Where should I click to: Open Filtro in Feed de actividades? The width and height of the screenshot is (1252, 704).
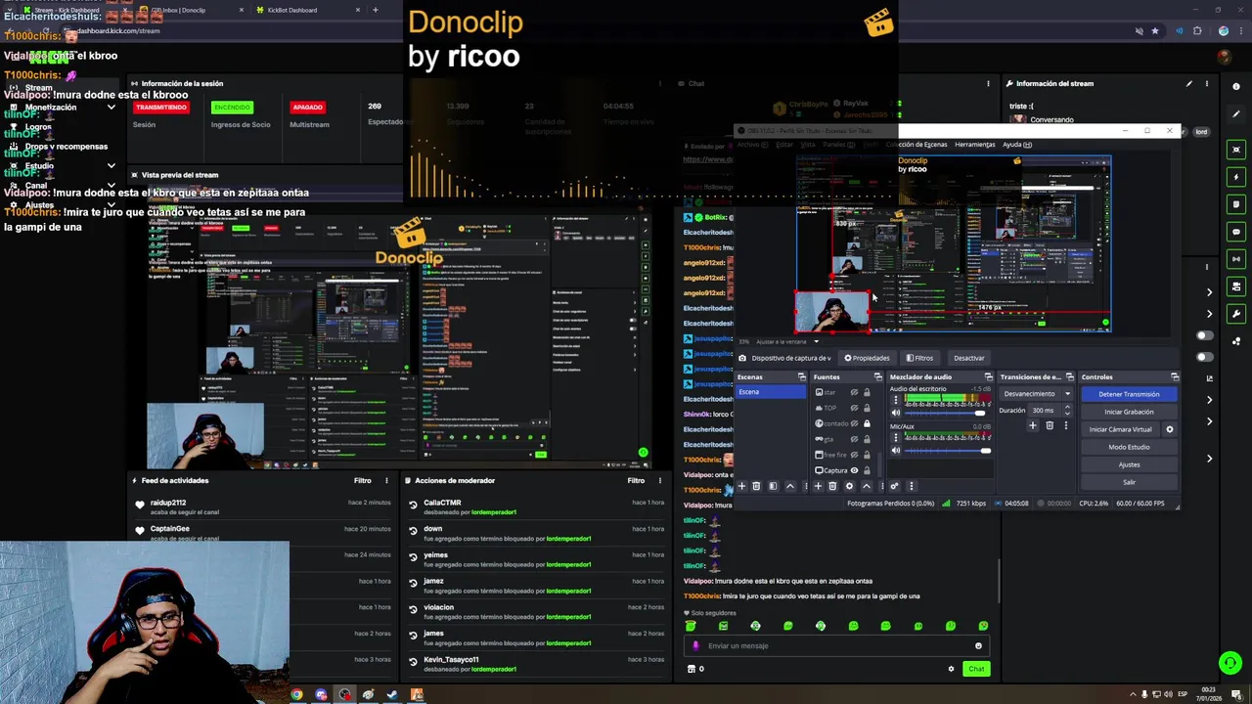coord(362,480)
